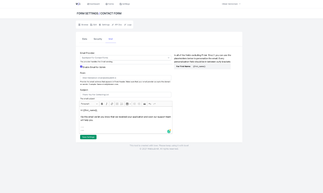323x193 pixels.
Task: Open Grammarly suggestions in the editor
Action: (168, 132)
